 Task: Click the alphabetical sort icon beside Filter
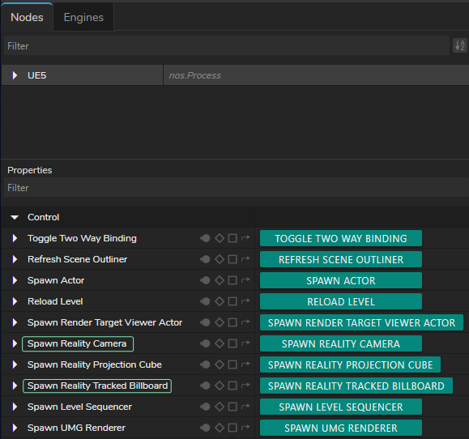coord(460,45)
